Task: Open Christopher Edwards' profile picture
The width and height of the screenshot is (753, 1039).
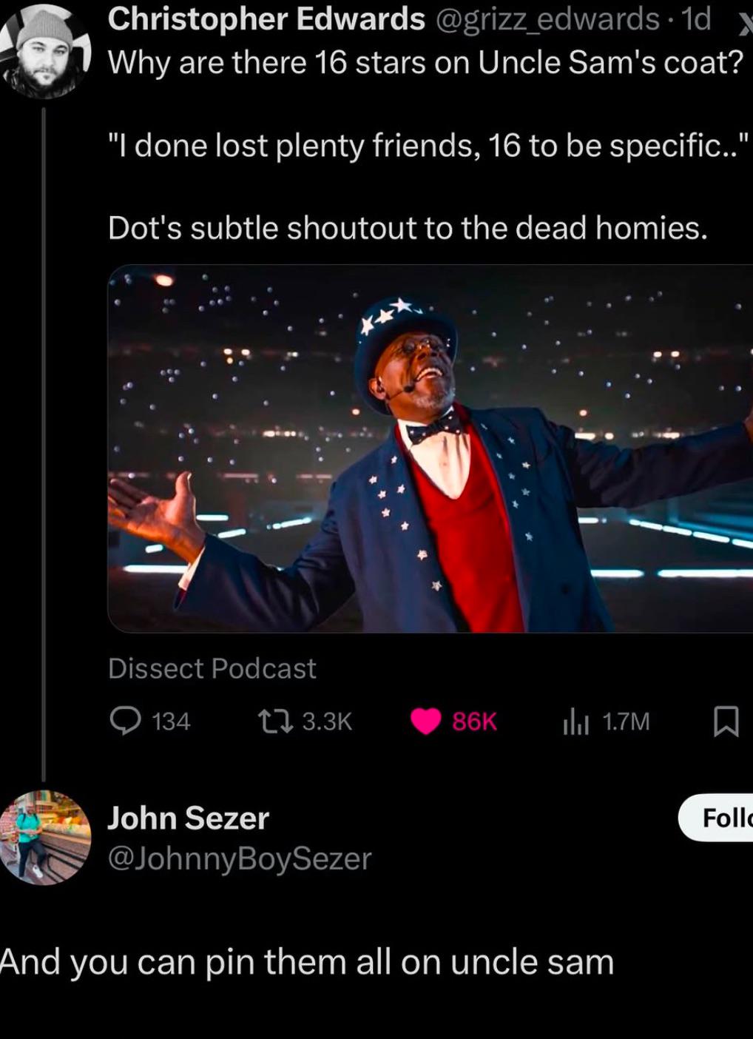Action: click(45, 52)
